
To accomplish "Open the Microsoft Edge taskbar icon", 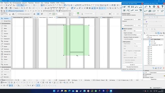I will point(69,91).
